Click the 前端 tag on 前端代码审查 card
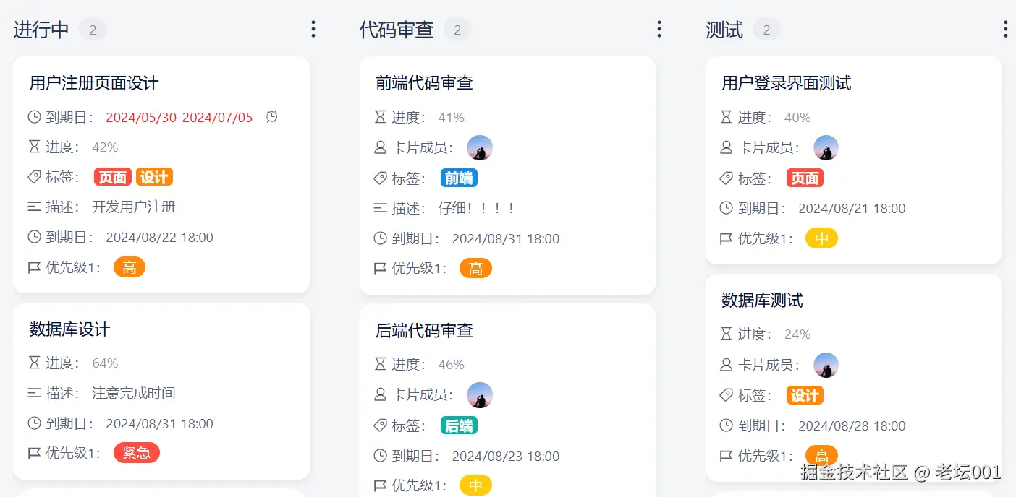1016x497 pixels. tap(459, 178)
